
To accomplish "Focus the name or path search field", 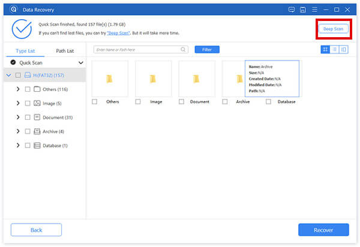I will [x=141, y=50].
